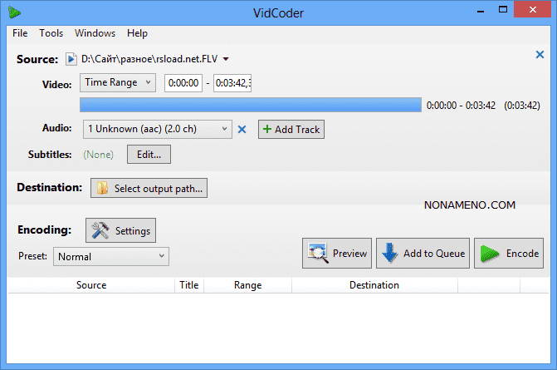Open the Tools menu
Image resolution: width=557 pixels, height=370 pixels.
[51, 33]
